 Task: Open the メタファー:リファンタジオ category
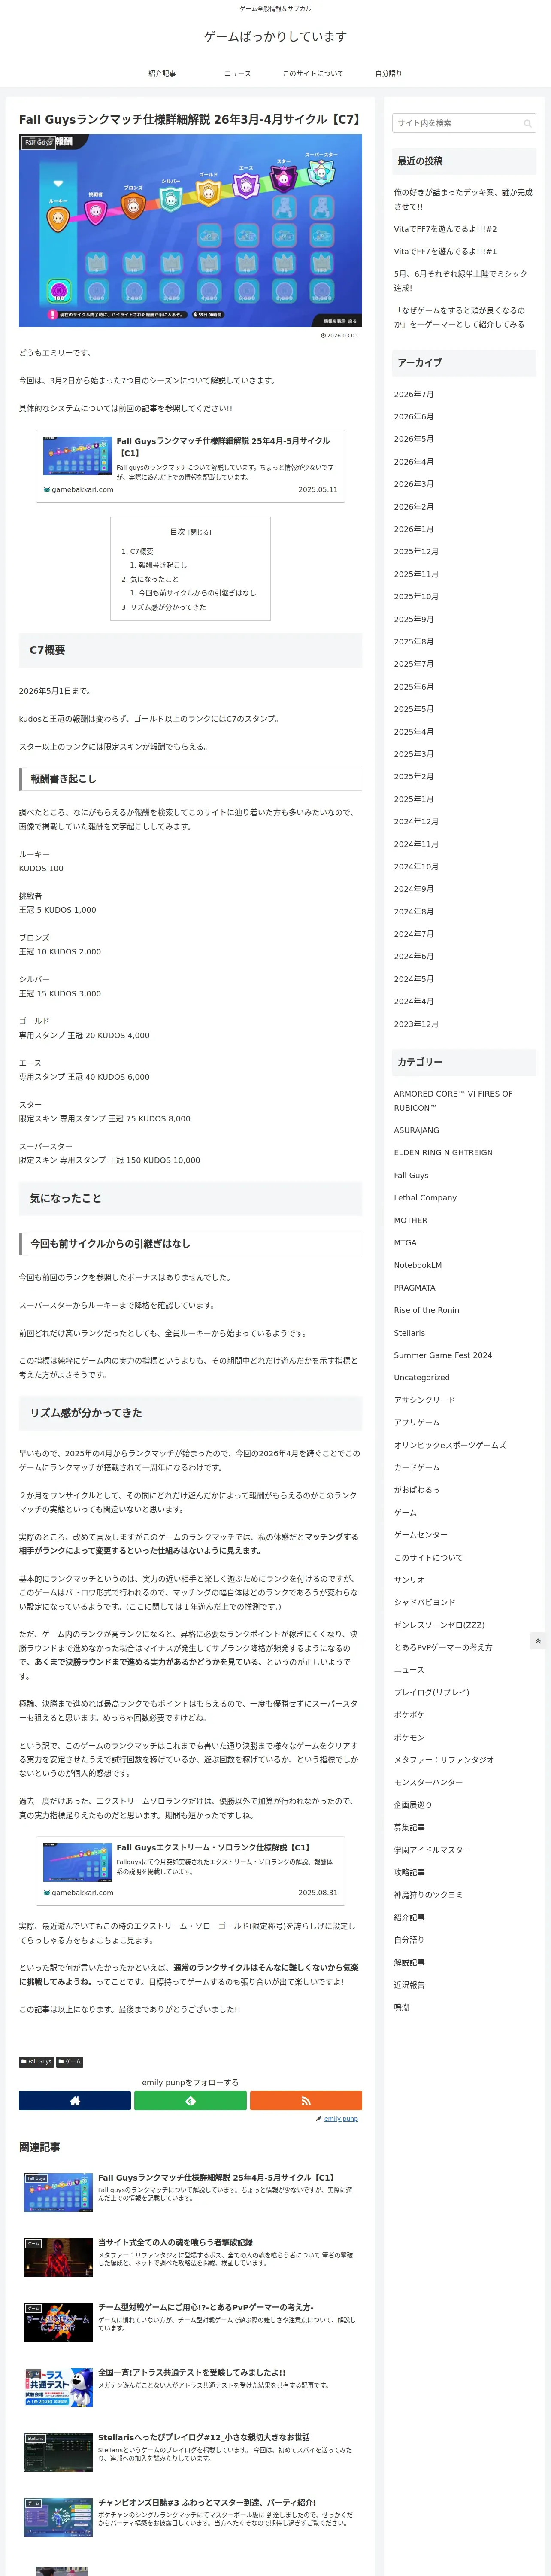(x=444, y=1760)
